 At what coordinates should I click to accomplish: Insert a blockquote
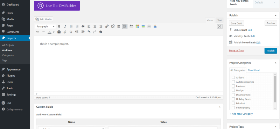(x=83, y=26)
